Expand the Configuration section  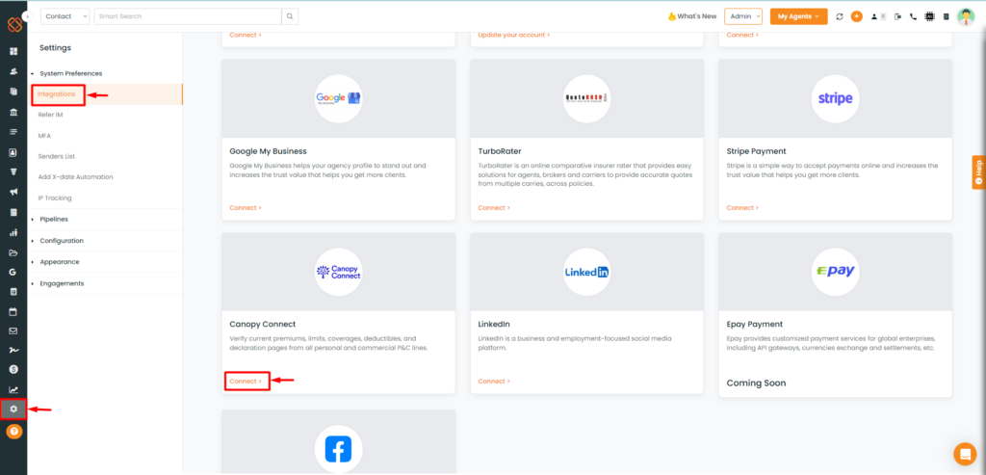pyautogui.click(x=61, y=240)
